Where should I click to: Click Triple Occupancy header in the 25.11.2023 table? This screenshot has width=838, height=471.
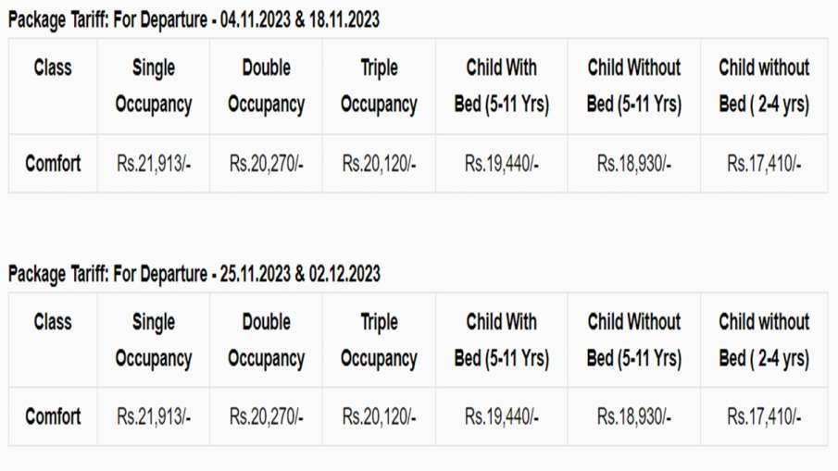(x=379, y=341)
